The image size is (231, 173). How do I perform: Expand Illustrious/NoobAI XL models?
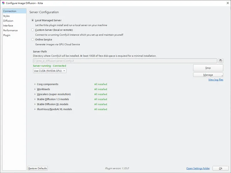(35, 109)
